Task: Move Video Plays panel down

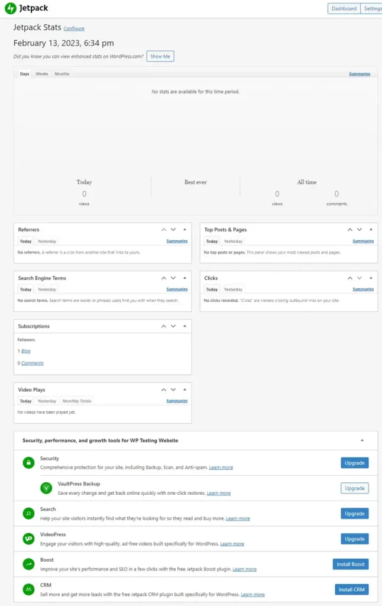Action: click(173, 389)
